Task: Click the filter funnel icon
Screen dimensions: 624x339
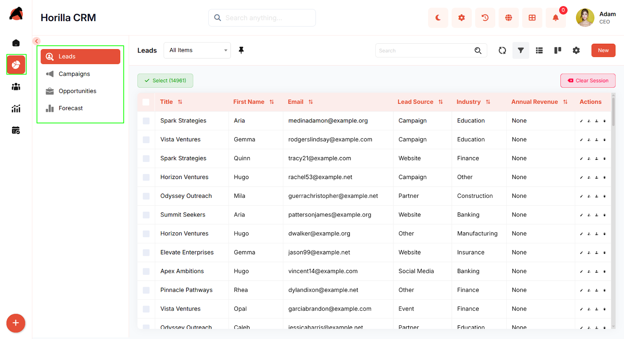Action: (521, 50)
